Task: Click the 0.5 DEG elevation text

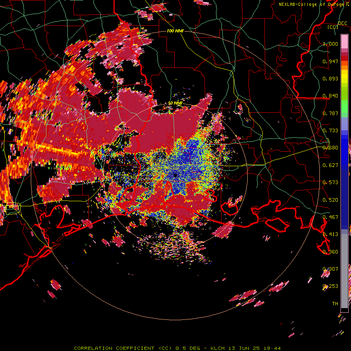Action: [x=188, y=348]
